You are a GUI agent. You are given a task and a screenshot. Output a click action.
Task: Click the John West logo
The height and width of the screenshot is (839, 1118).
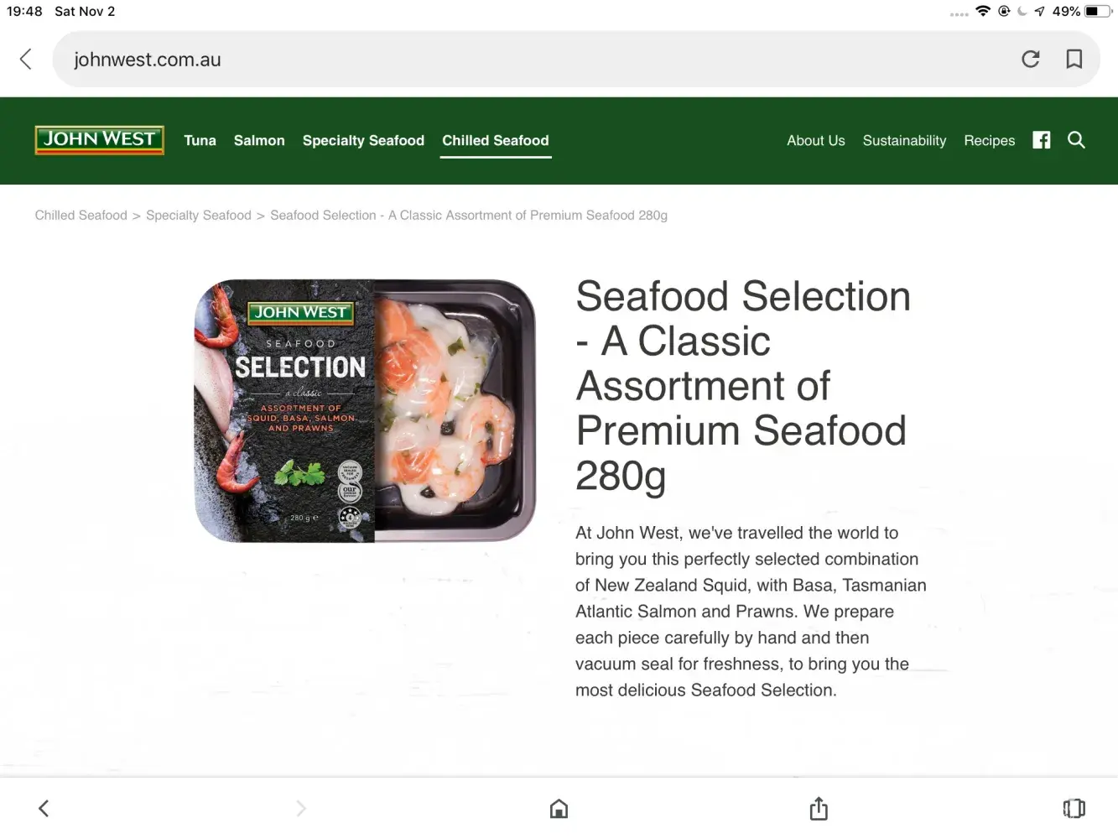coord(99,140)
